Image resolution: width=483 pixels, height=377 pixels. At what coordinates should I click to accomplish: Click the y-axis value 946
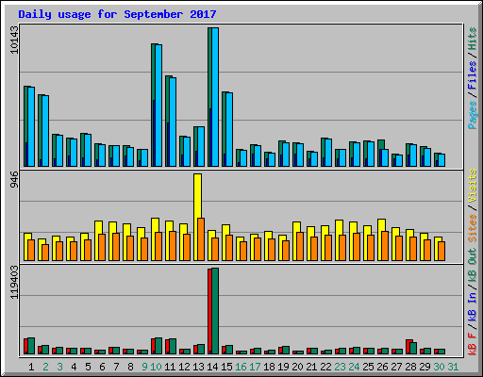14,179
